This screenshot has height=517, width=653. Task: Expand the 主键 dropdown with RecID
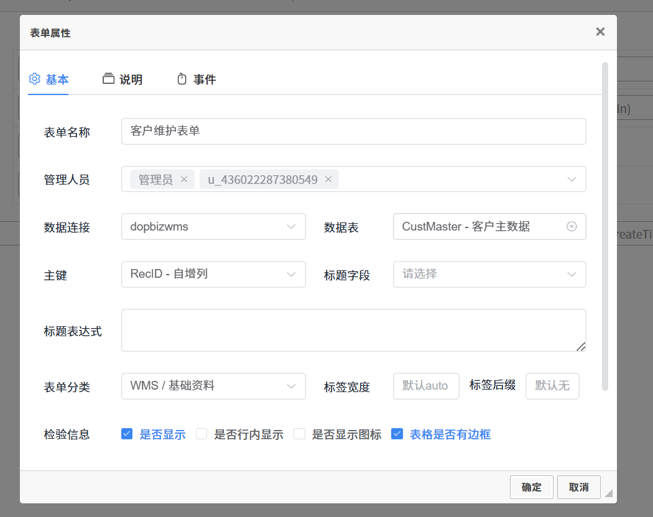tap(213, 274)
